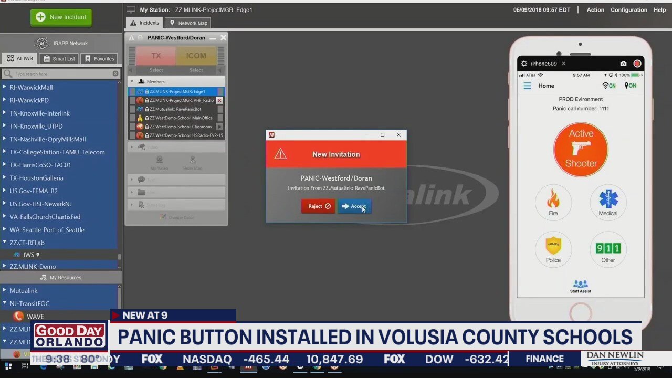The width and height of the screenshot is (672, 378).
Task: Tap the Fire emergency icon
Action: pyautogui.click(x=553, y=200)
